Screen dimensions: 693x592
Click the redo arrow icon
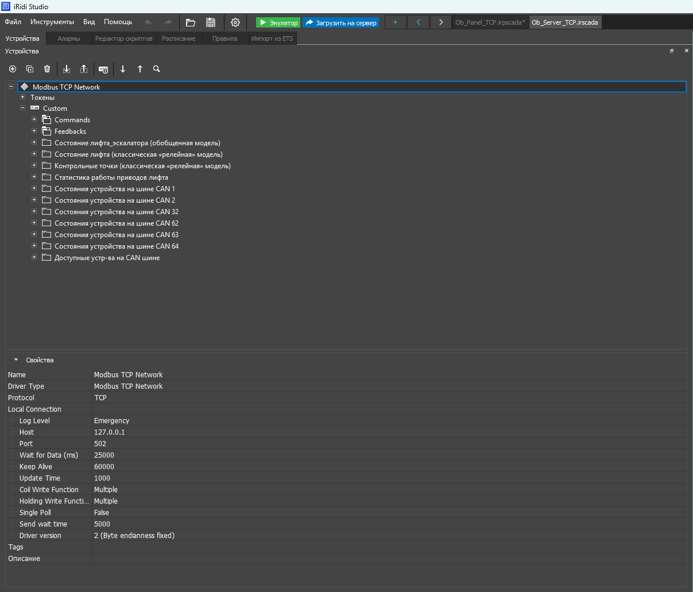tap(168, 22)
